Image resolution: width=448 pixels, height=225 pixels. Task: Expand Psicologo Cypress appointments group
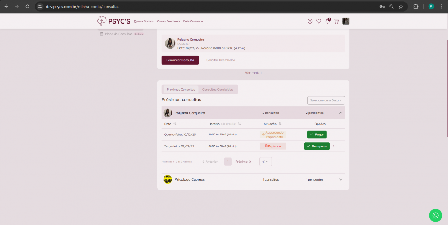[340, 179]
